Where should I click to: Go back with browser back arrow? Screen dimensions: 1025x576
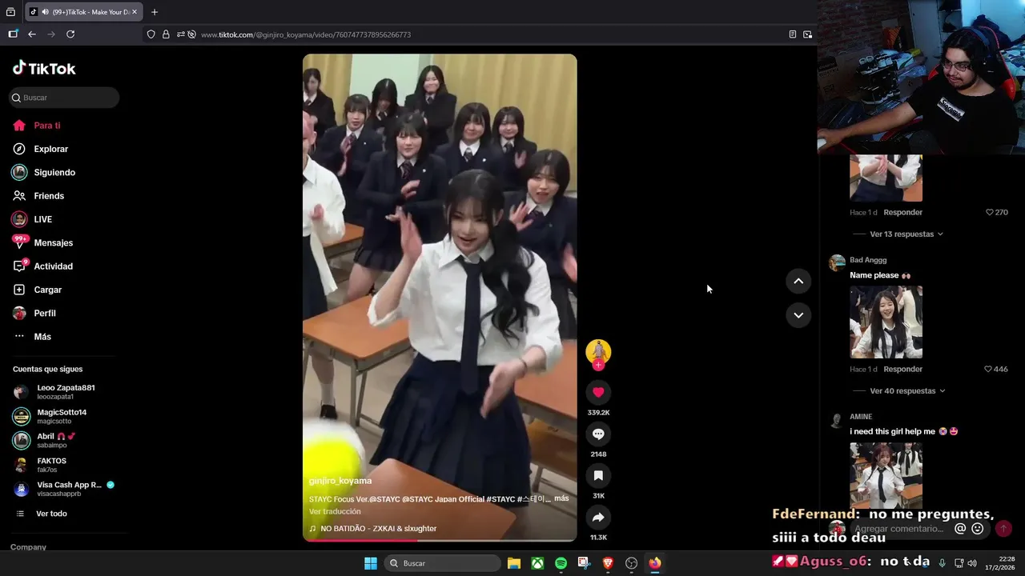(x=32, y=34)
